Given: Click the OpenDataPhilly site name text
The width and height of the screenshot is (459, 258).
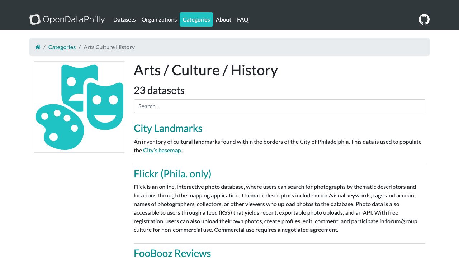Looking at the screenshot, I should pos(74,19).
